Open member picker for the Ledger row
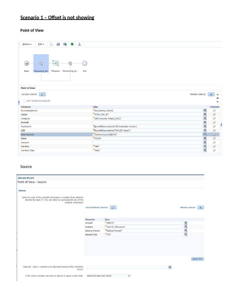 [x=205, y=115]
